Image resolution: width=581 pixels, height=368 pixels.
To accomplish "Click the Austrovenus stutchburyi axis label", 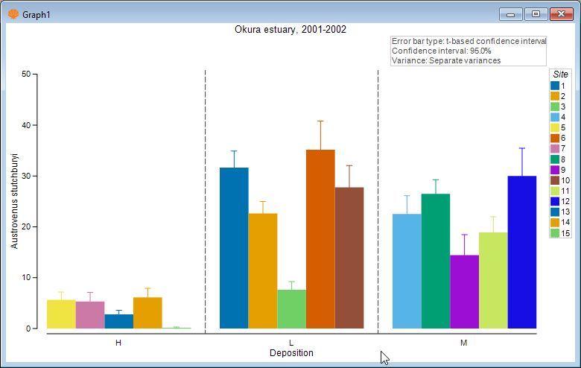I will [x=14, y=201].
